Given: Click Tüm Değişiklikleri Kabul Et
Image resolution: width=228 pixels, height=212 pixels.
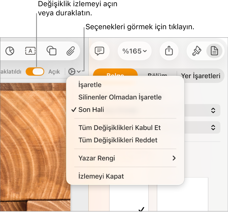Looking at the screenshot, I should coord(125,128).
